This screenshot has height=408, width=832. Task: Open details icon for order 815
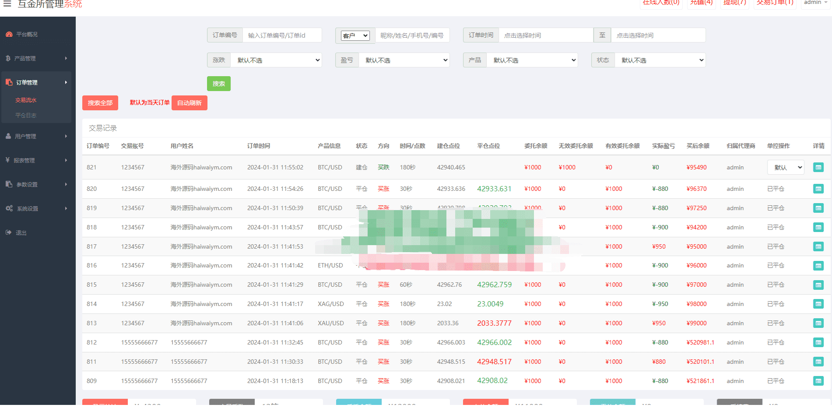coord(818,285)
